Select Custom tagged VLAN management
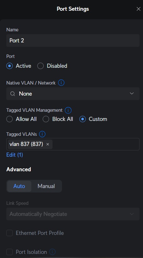The image size is (143, 258). (83, 119)
